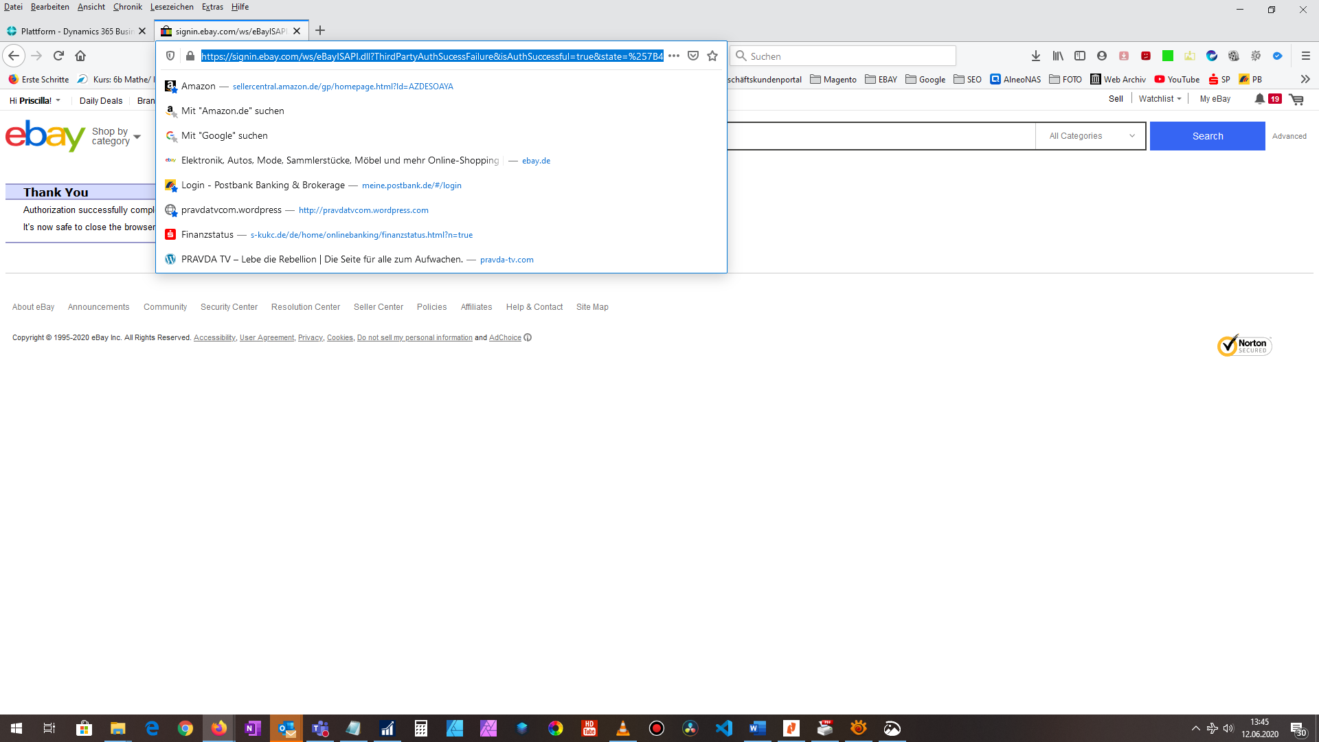Open File Explorer from taskbar
This screenshot has width=1319, height=742.
(x=118, y=728)
